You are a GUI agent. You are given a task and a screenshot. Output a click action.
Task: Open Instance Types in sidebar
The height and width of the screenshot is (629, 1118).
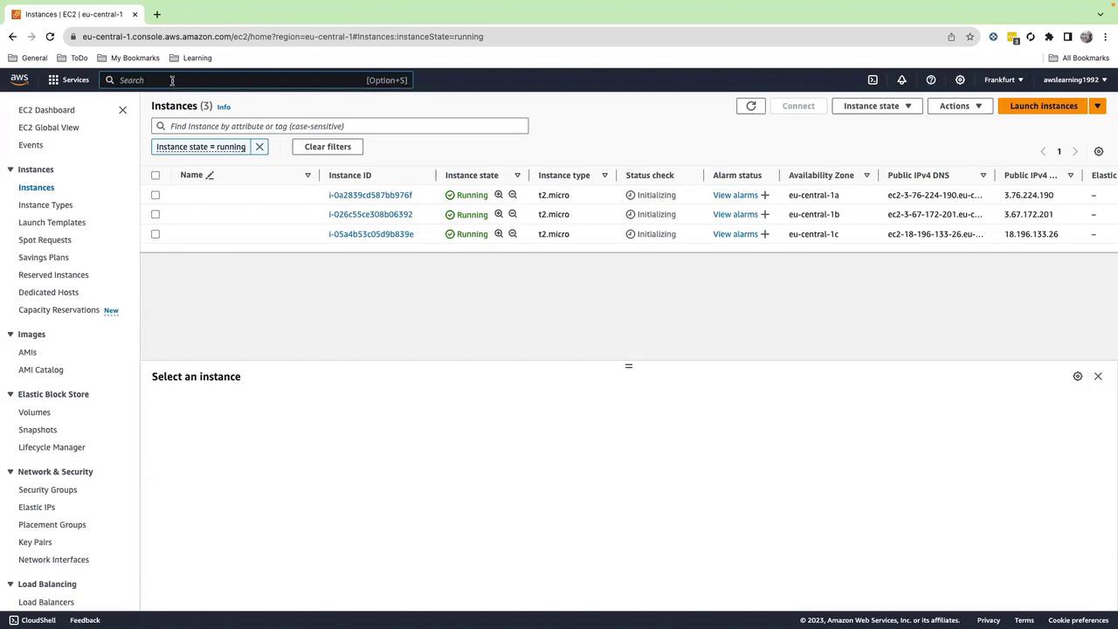pos(45,205)
